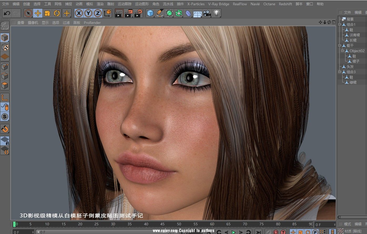Screen dimensions: 367x234
Task: Toggle the Y axis lock
Action: (x=88, y=13)
